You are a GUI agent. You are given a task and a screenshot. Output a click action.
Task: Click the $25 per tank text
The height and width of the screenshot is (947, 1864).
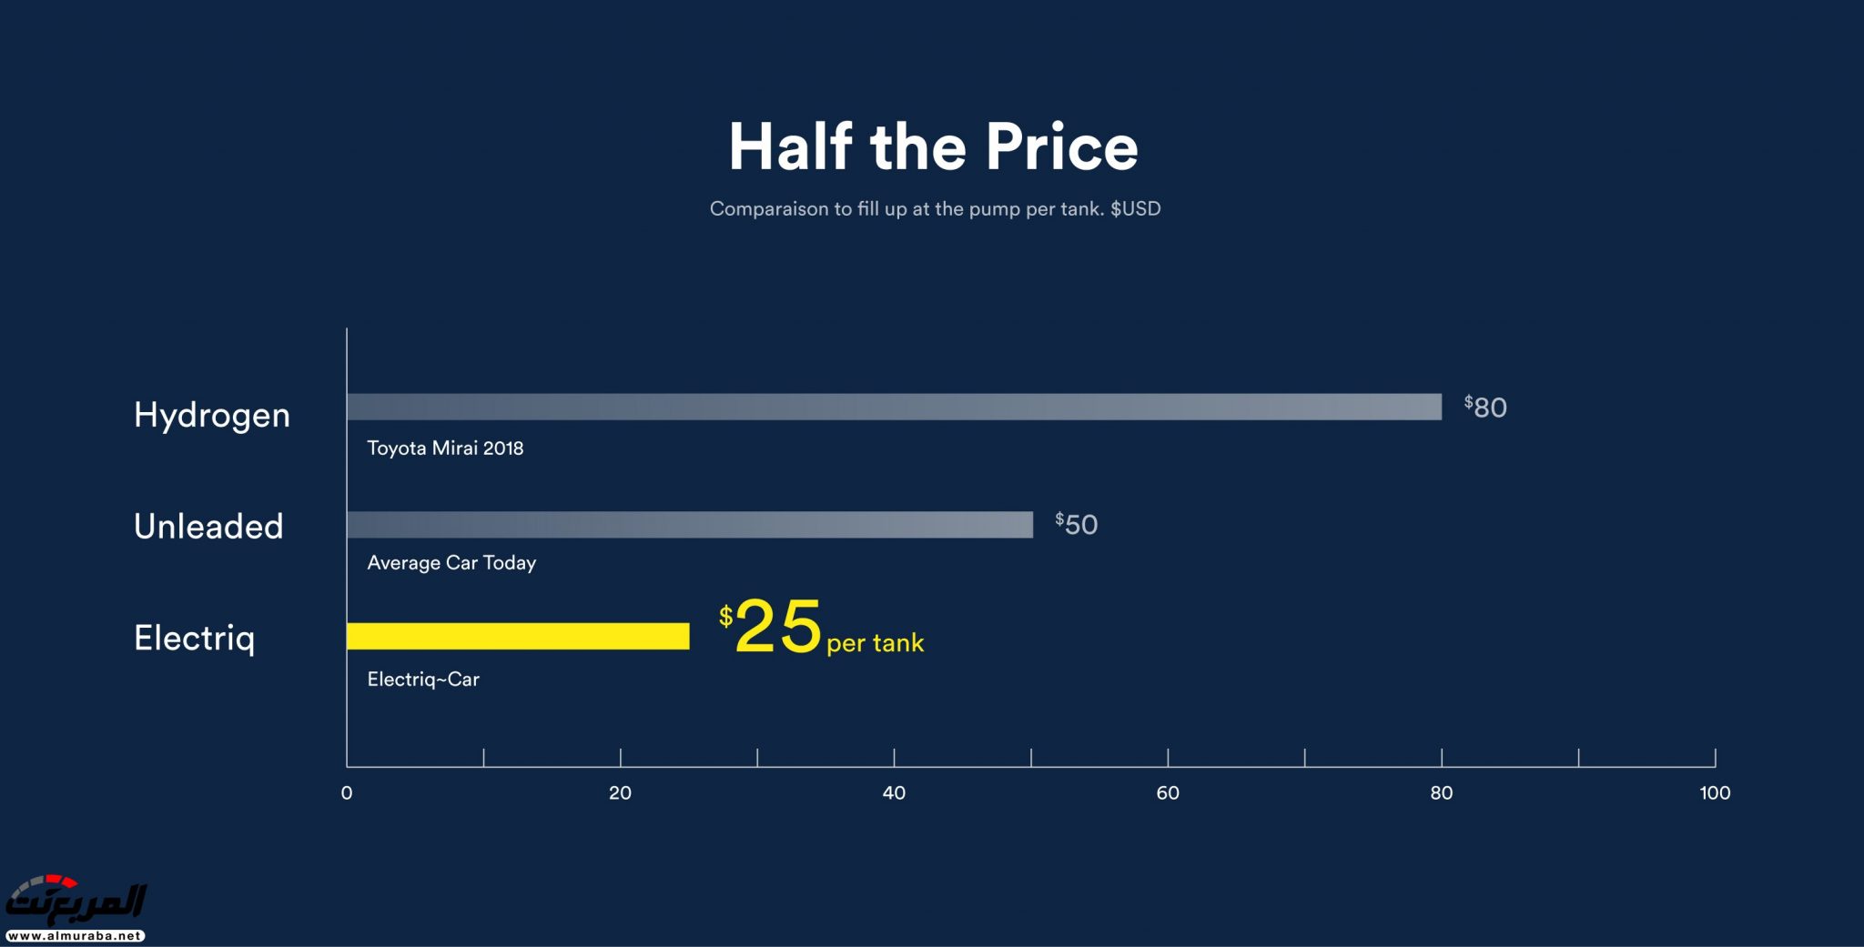tap(821, 628)
